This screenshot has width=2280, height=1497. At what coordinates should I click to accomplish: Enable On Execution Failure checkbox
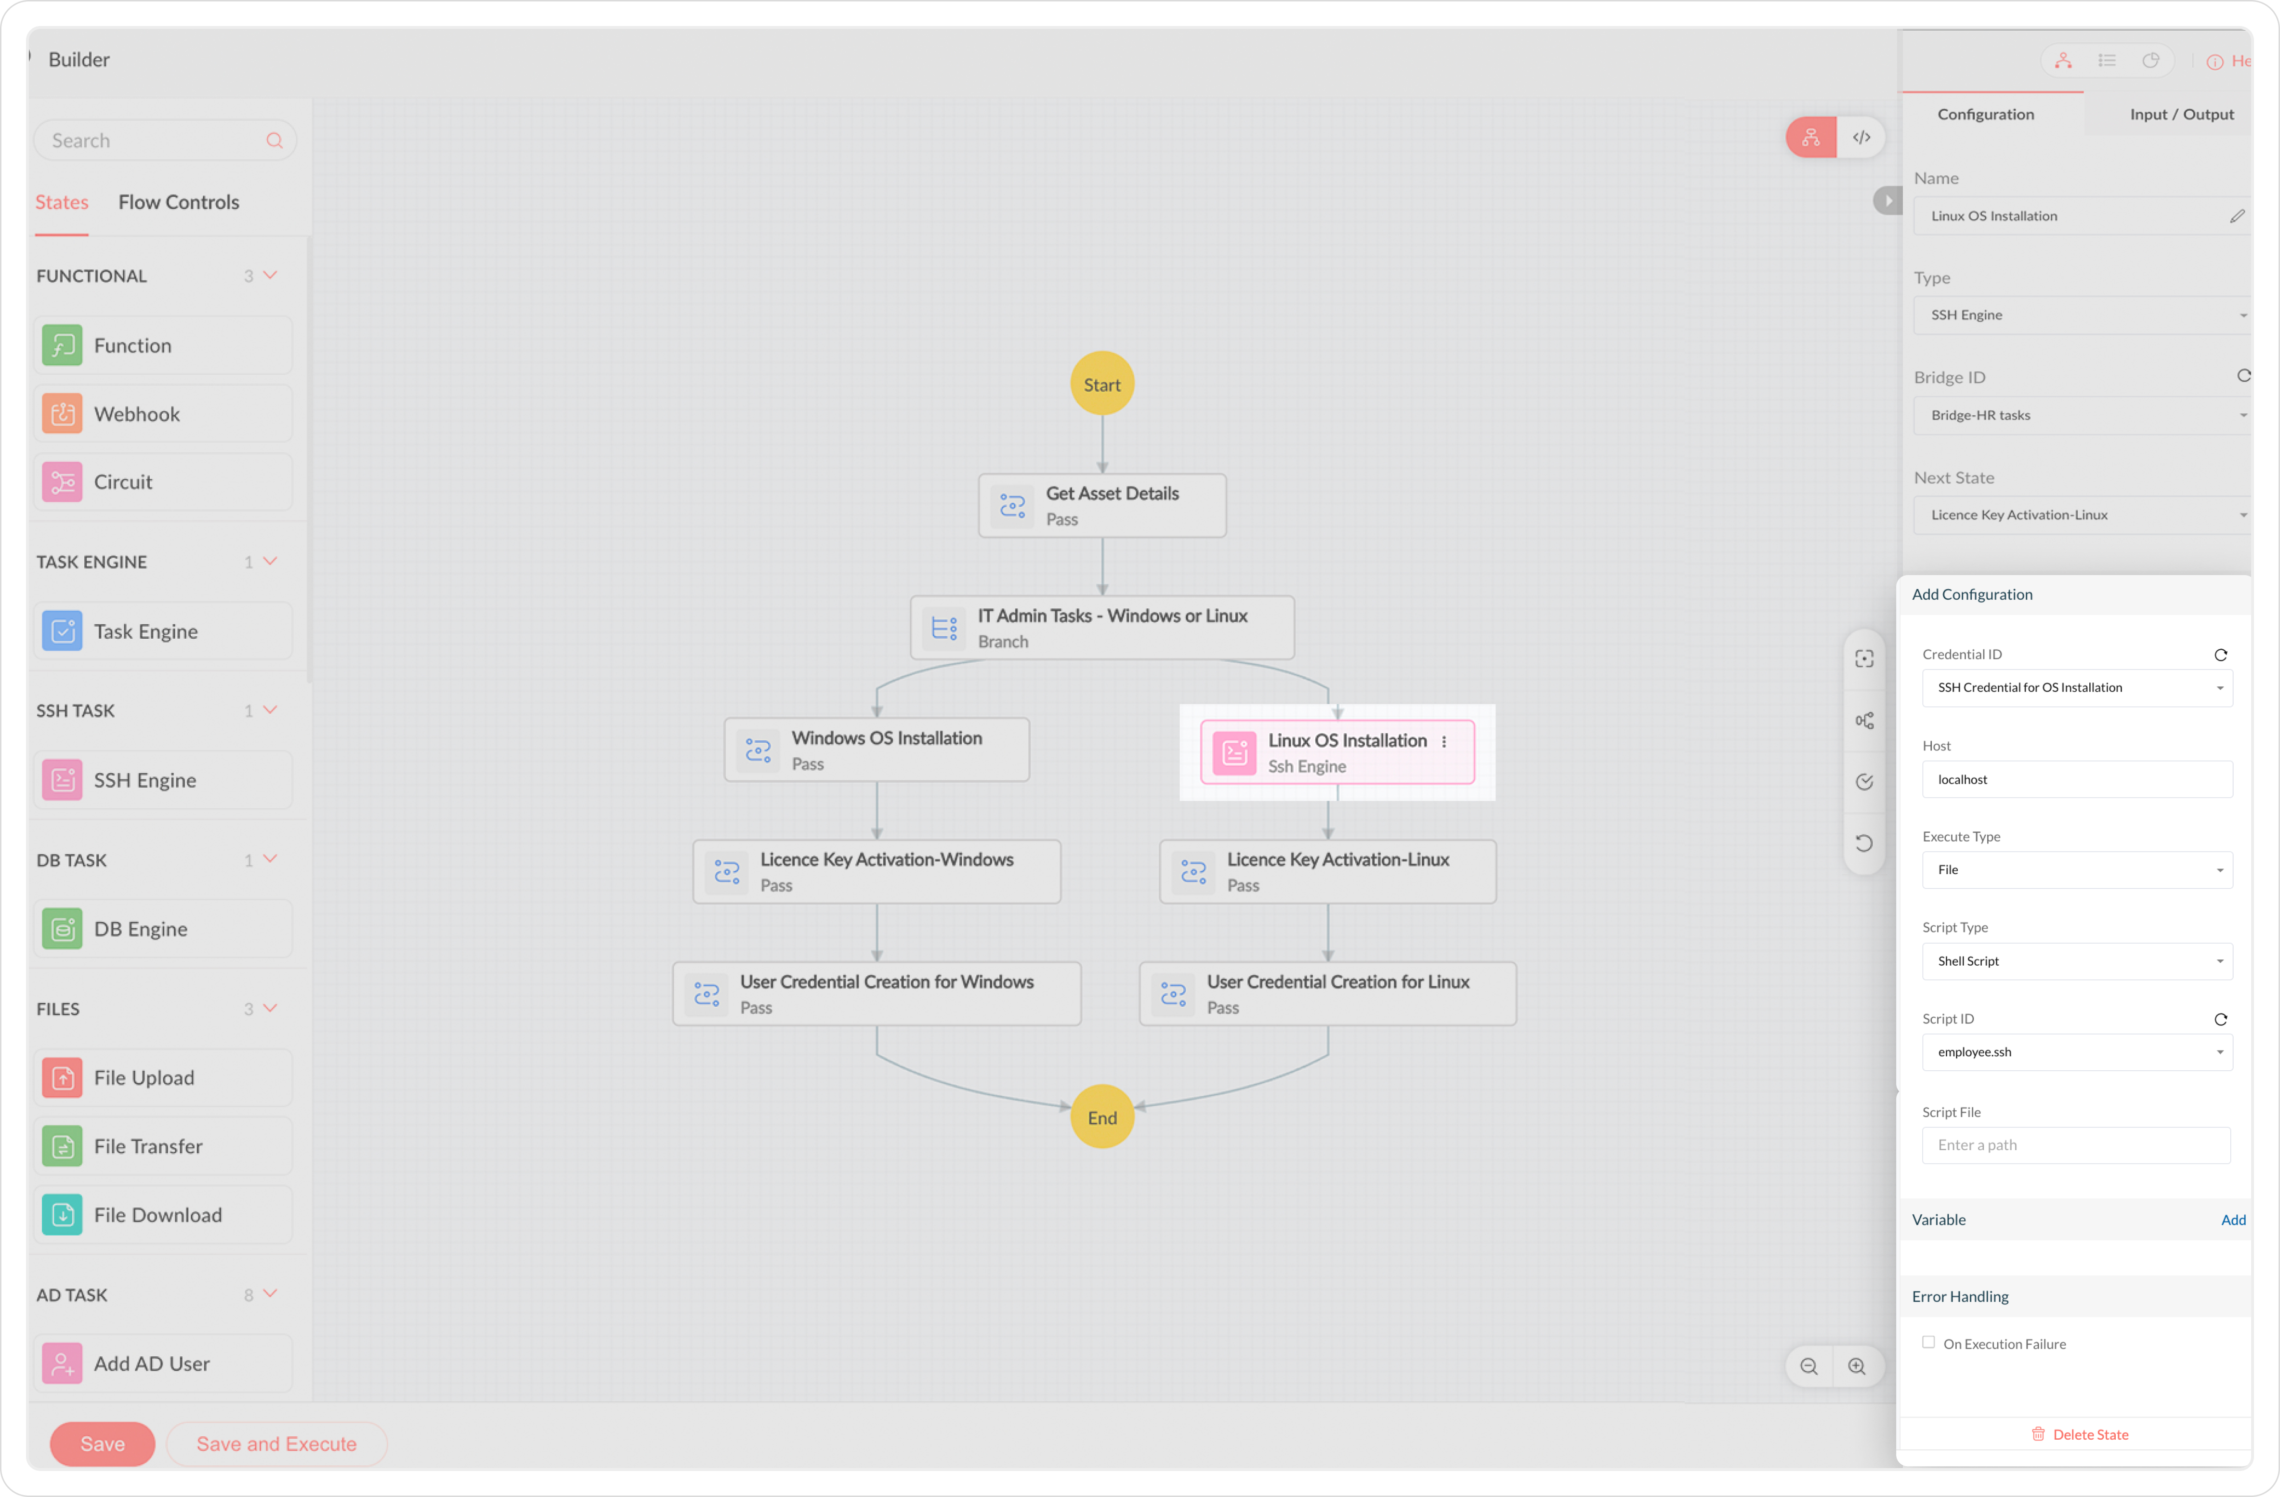(1928, 1343)
